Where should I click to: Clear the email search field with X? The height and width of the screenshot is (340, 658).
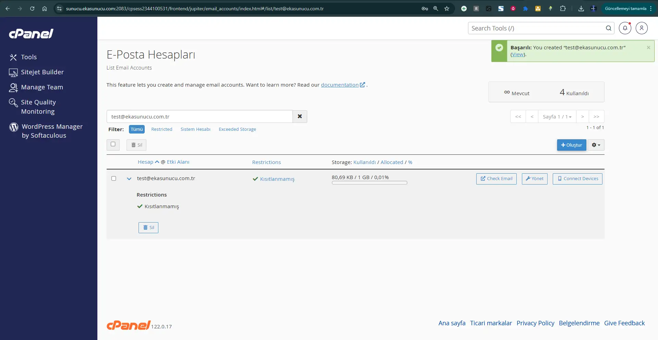300,116
